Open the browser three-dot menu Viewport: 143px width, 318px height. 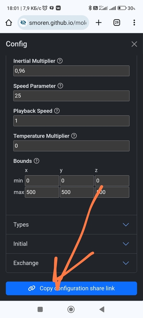point(134,23)
